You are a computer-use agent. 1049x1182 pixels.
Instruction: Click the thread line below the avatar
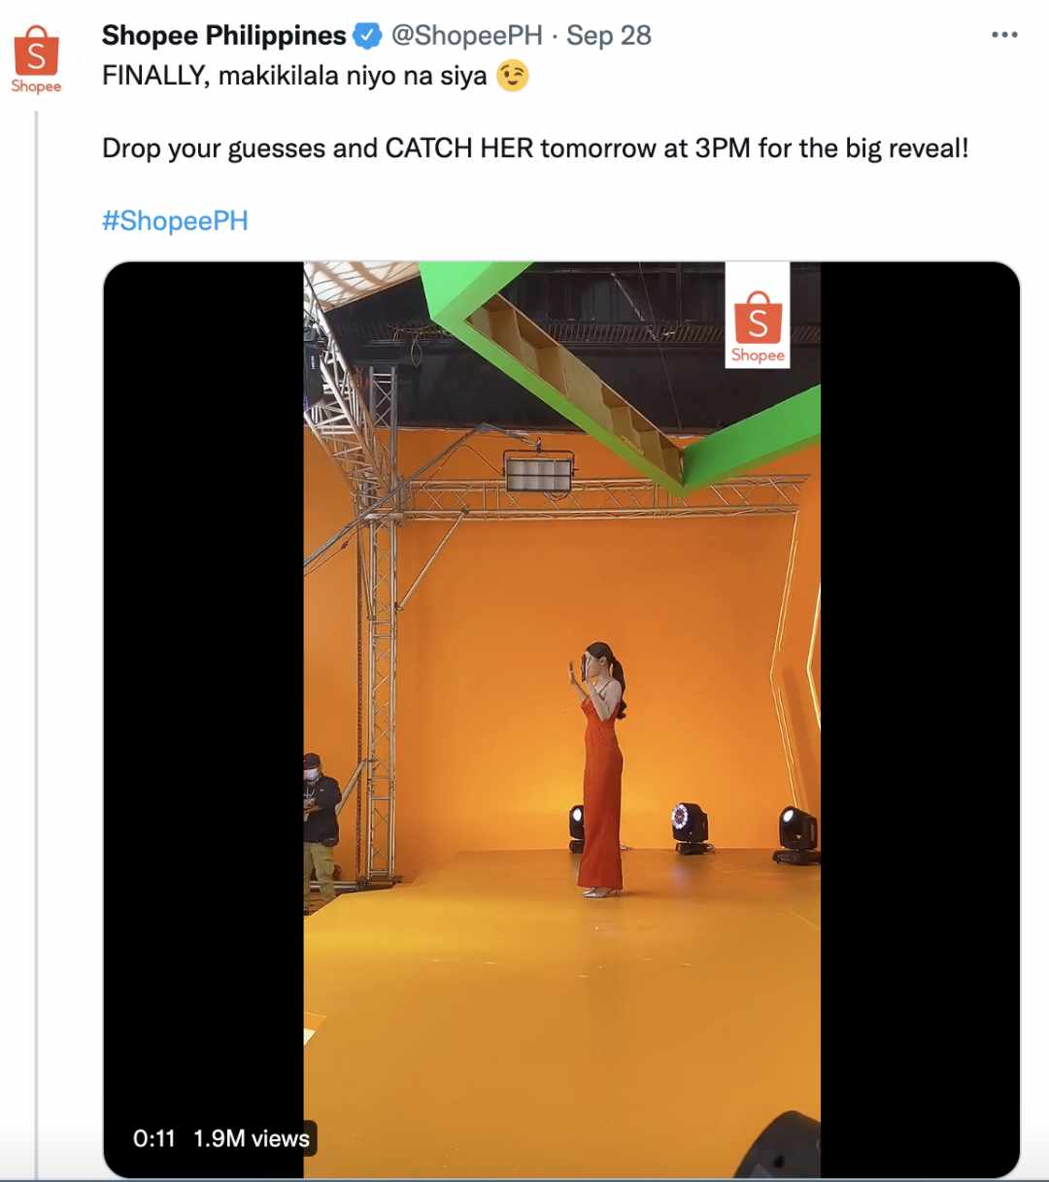[x=36, y=641]
